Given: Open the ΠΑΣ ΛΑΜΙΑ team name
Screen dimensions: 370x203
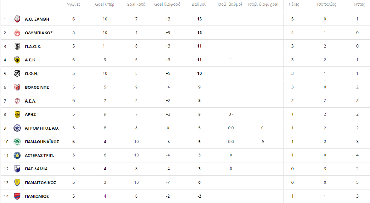Looking at the screenshot, I should 36,169.
